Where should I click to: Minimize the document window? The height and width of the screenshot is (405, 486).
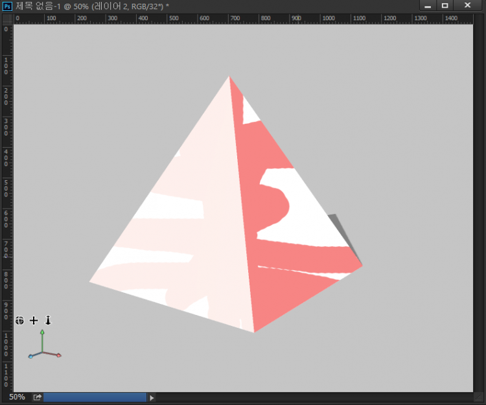click(428, 5)
